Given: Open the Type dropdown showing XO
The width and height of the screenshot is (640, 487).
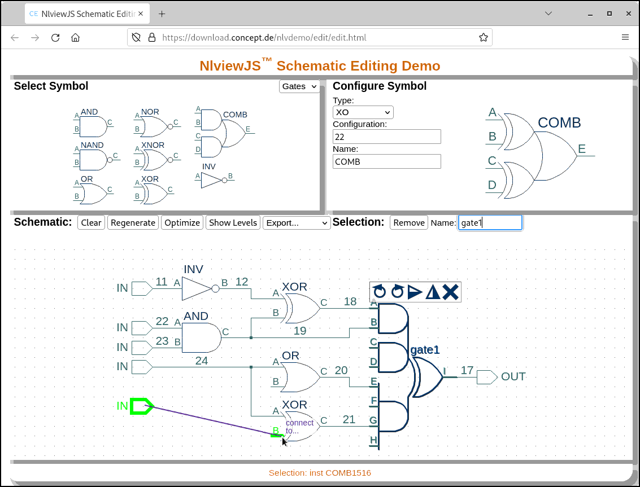Looking at the screenshot, I should (x=363, y=112).
